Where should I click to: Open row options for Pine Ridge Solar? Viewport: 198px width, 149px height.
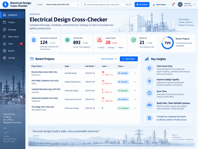tap(135, 108)
